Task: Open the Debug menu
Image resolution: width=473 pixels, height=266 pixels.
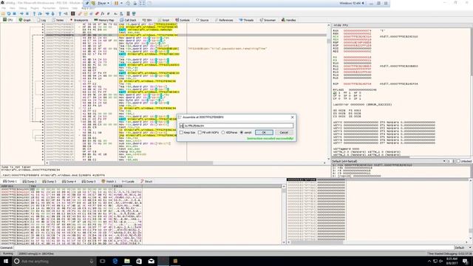Action: (x=23, y=8)
